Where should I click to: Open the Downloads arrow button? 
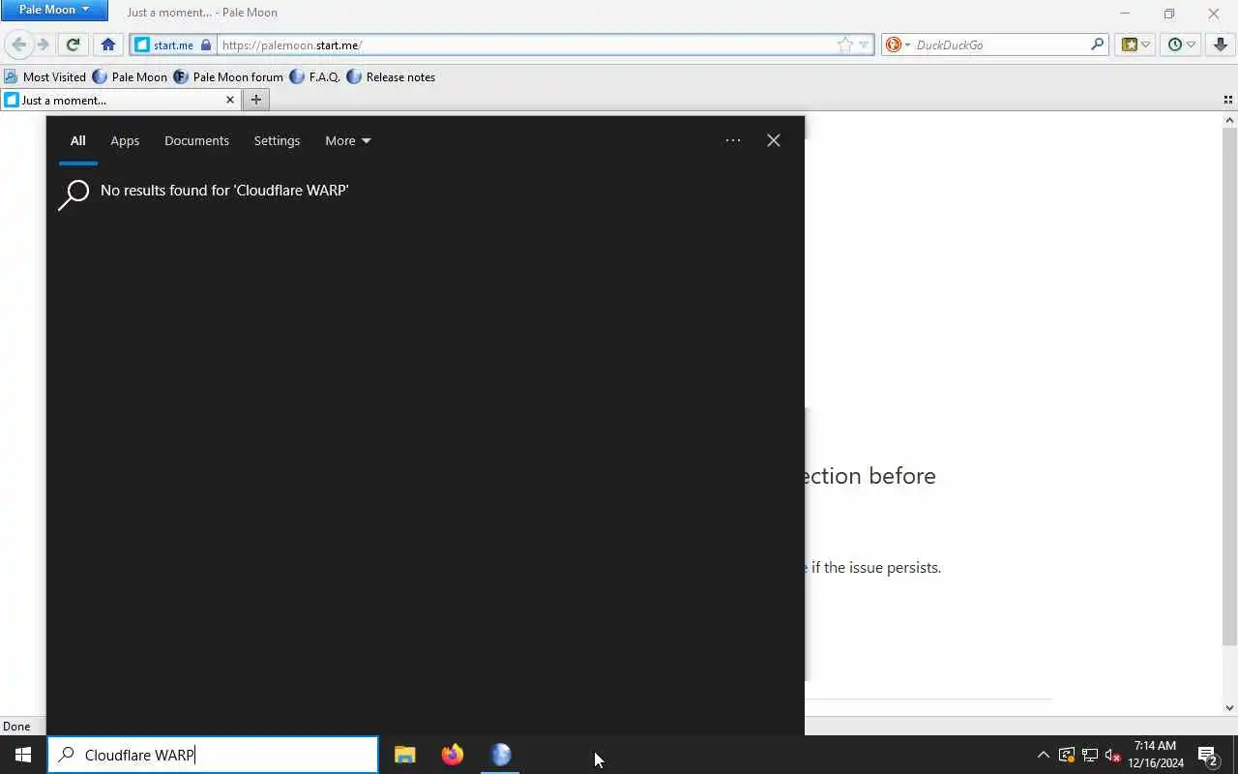[x=1221, y=45]
